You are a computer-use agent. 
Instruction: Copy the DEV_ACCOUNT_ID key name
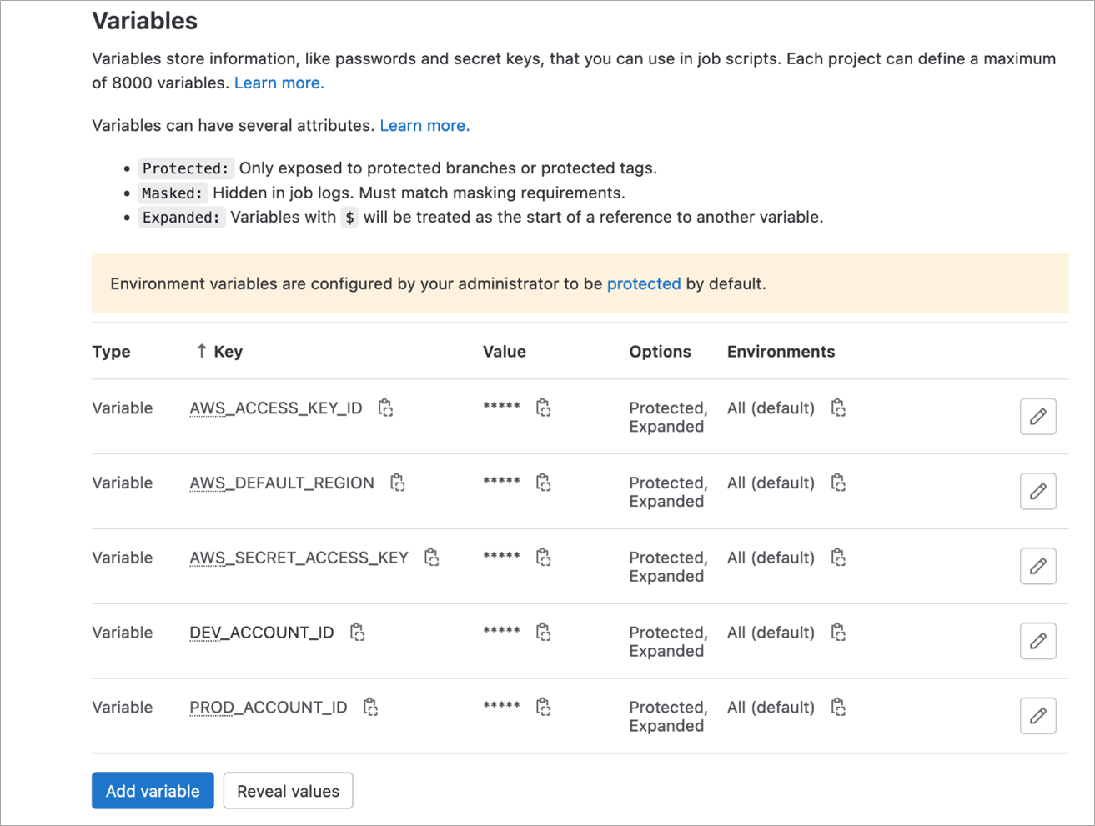(x=358, y=633)
